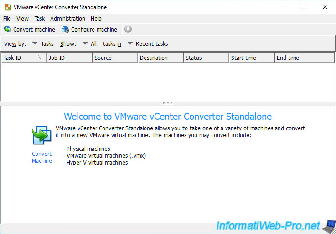Click the Destination column header

pyautogui.click(x=161, y=58)
